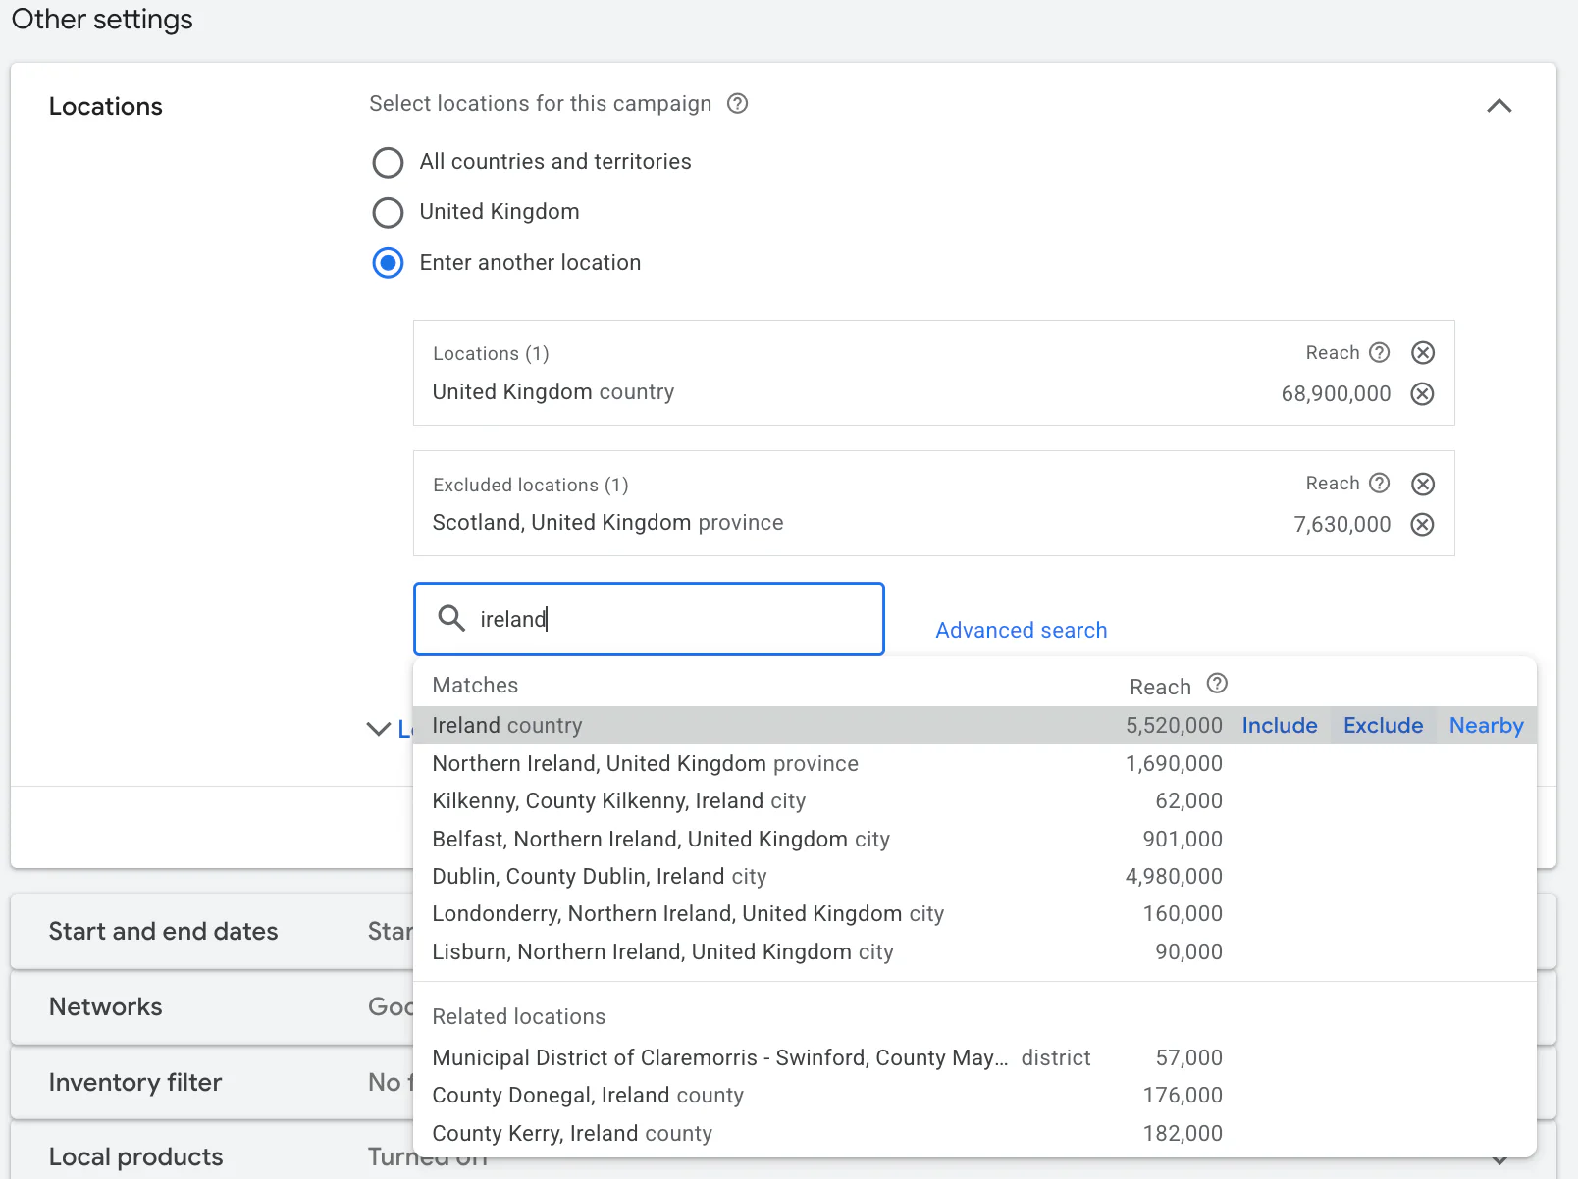Open Reach help icon in Locations box
Viewport: 1578px width, 1179px height.
point(1380,352)
